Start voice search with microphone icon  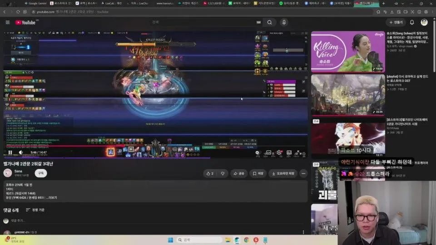tap(284, 22)
